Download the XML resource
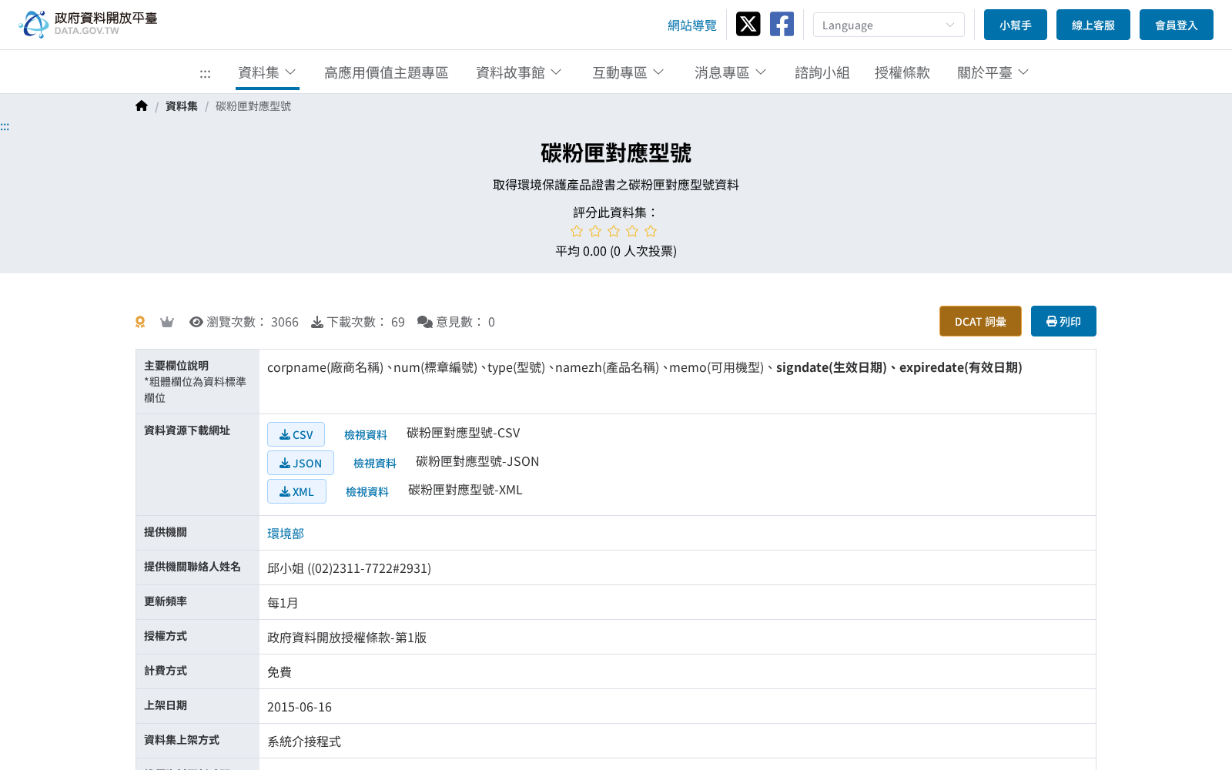This screenshot has height=770, width=1232. [296, 491]
